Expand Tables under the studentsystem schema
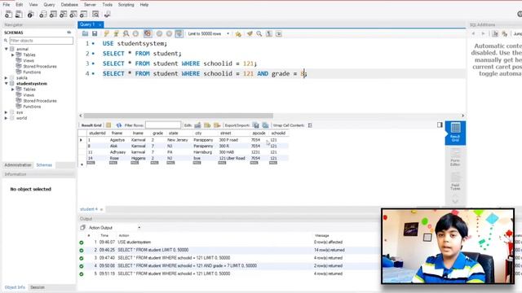Viewport: 522px width, 293px height. point(13,90)
